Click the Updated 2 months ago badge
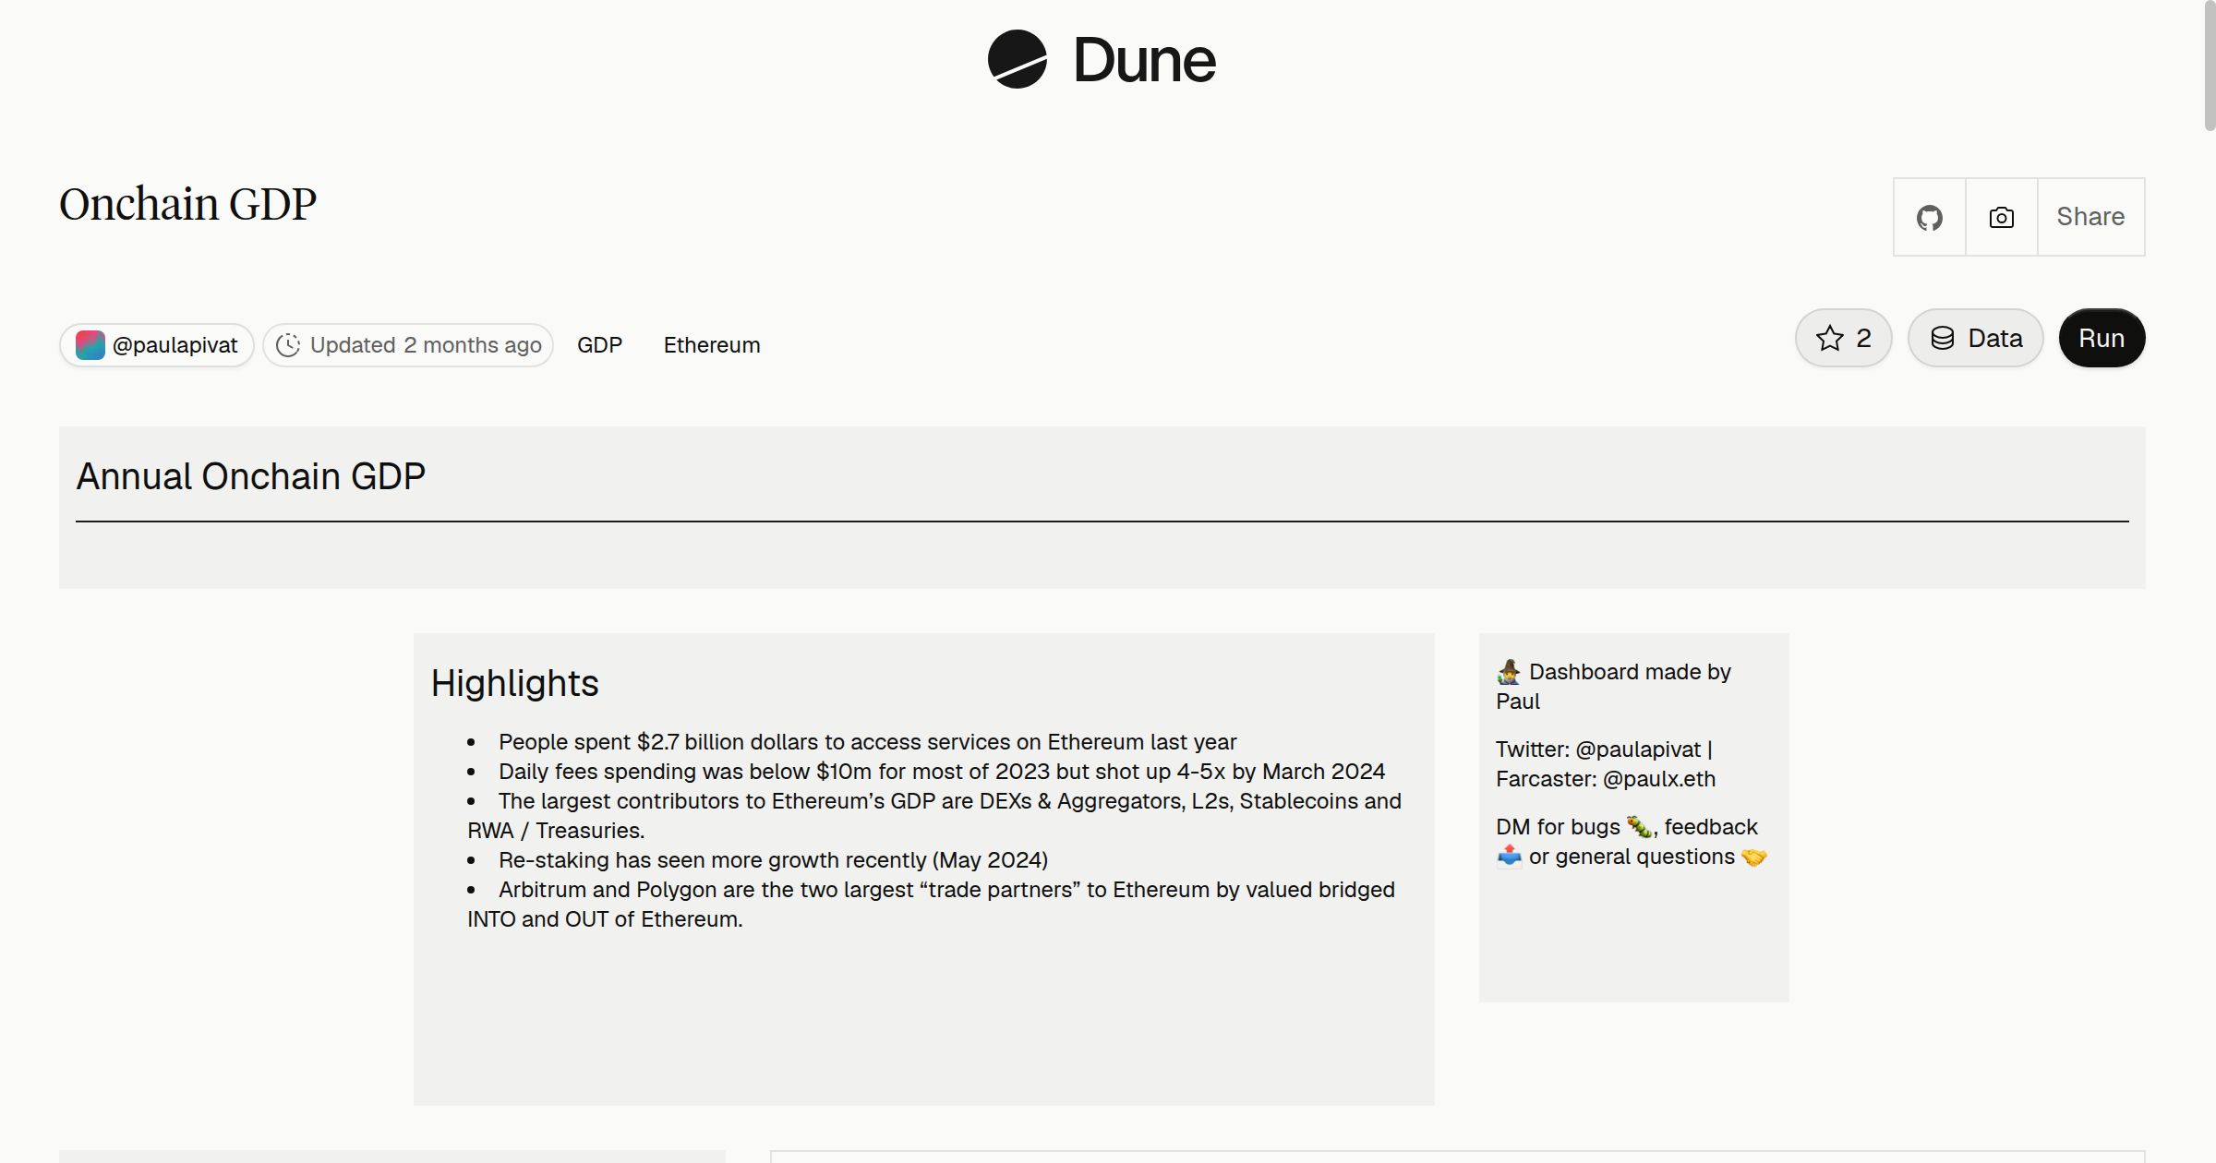Viewport: 2216px width, 1163px height. click(x=408, y=345)
